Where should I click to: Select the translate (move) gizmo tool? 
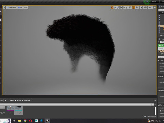coord(112,8)
